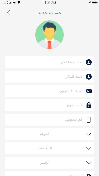Go back using the teal chevron arrow
99x176 pixels.
(9, 13)
